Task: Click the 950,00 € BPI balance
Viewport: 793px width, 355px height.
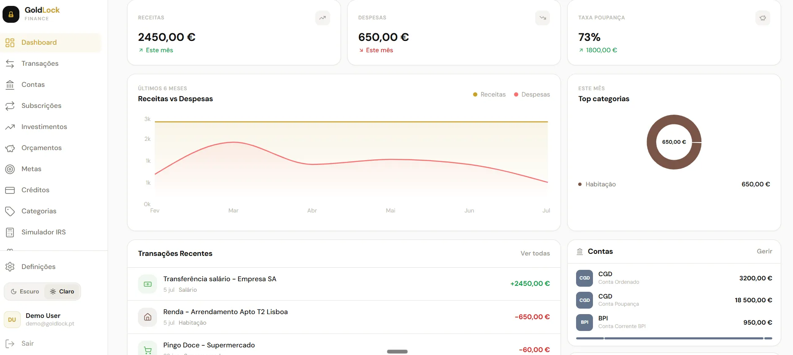Action: tap(758, 323)
